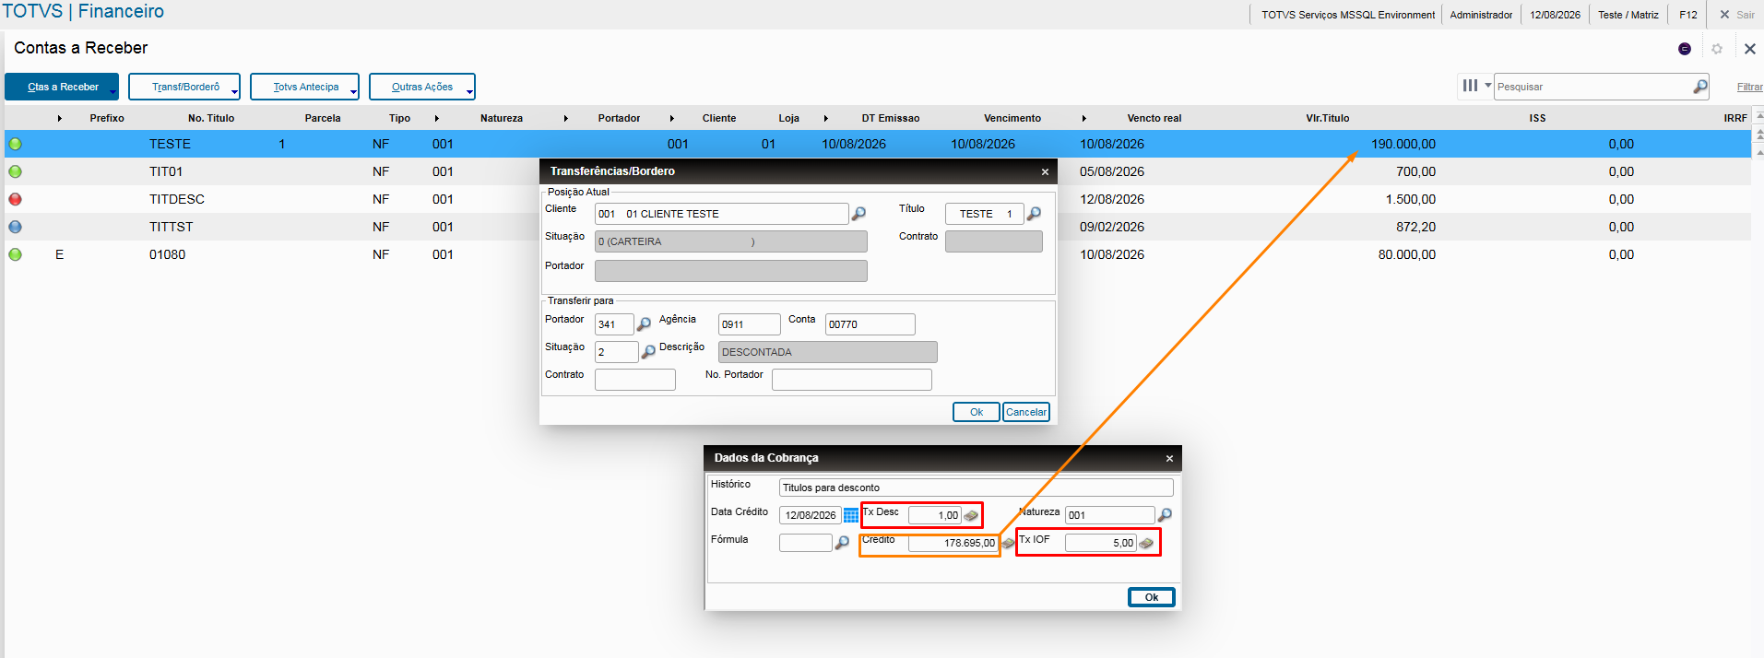This screenshot has width=1764, height=658.
Task: Open Natureza lookup magnifier in Dados da Cobrança
Action: coord(1165,515)
